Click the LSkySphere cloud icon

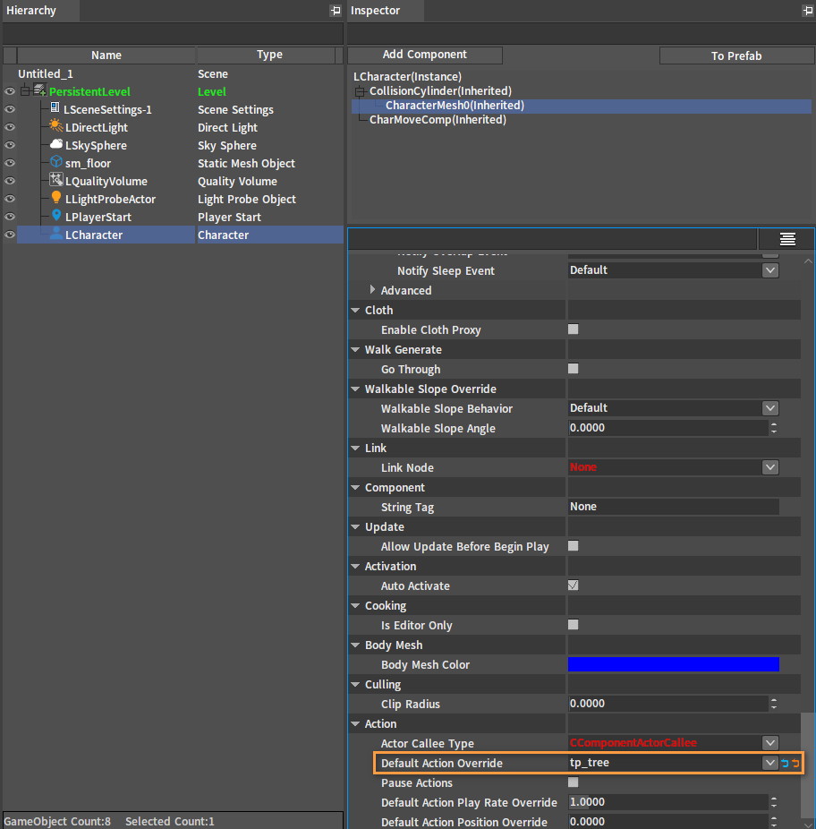click(x=56, y=144)
